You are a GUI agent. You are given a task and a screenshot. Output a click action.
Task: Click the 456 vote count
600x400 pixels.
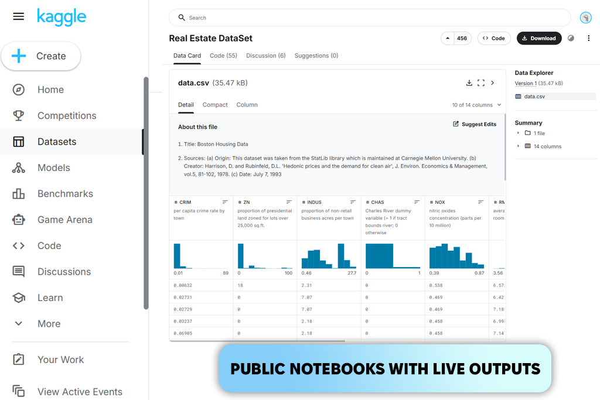pyautogui.click(x=462, y=38)
